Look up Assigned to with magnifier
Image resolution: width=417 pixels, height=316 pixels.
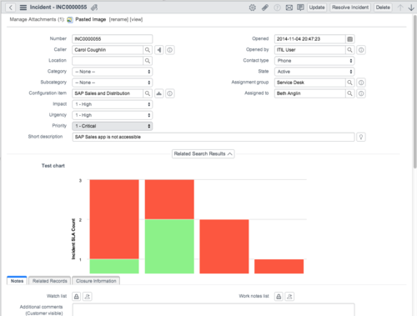coord(349,93)
